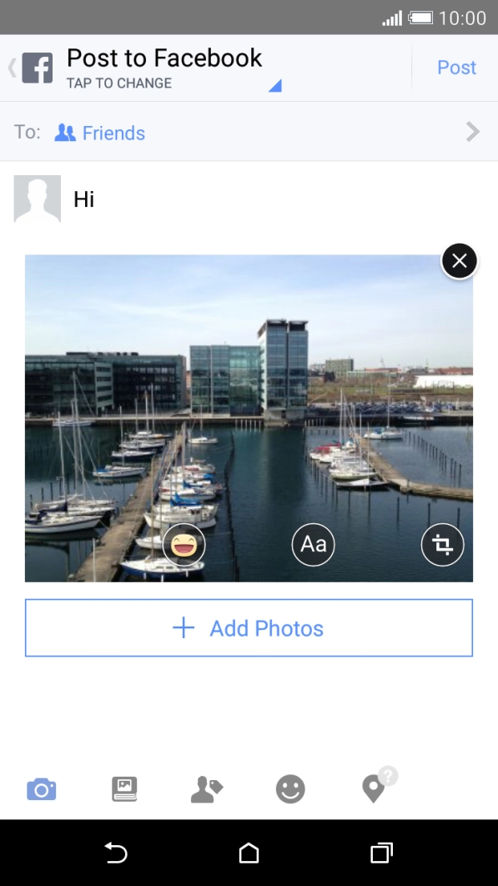Open the camera to take a photo
The image size is (498, 886).
(42, 788)
